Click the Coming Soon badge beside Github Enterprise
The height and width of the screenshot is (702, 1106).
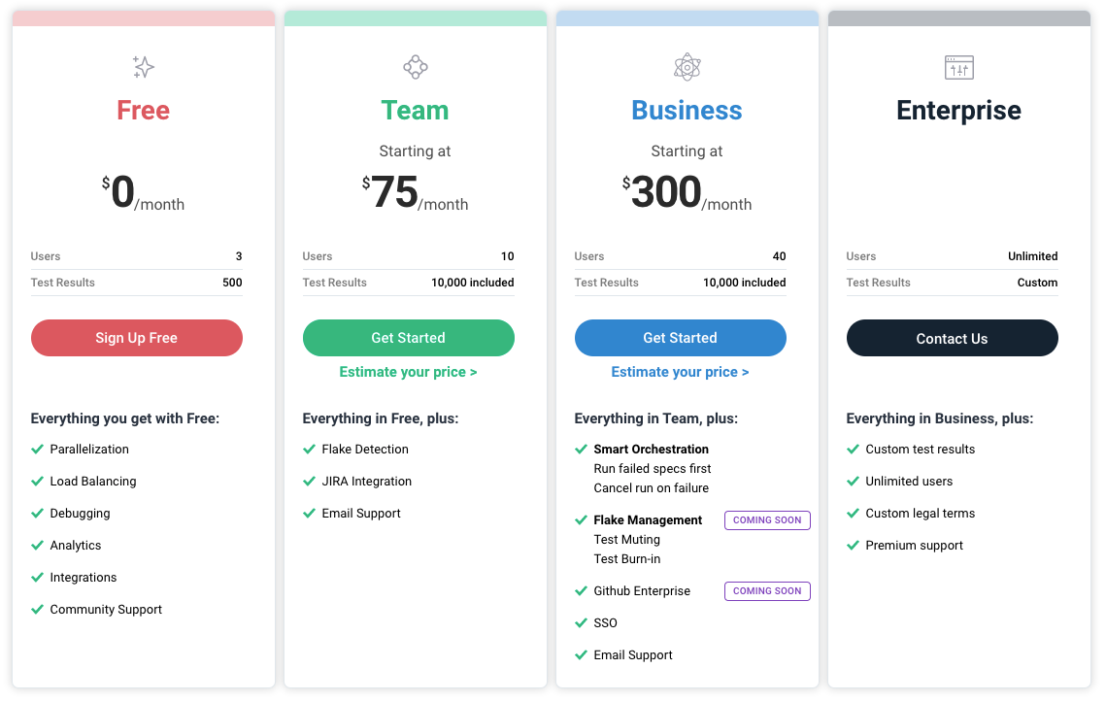click(x=767, y=591)
